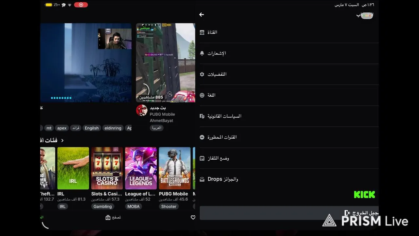Tap the TV icon for وضع التلفاز
This screenshot has height=236, width=419.
(202, 158)
